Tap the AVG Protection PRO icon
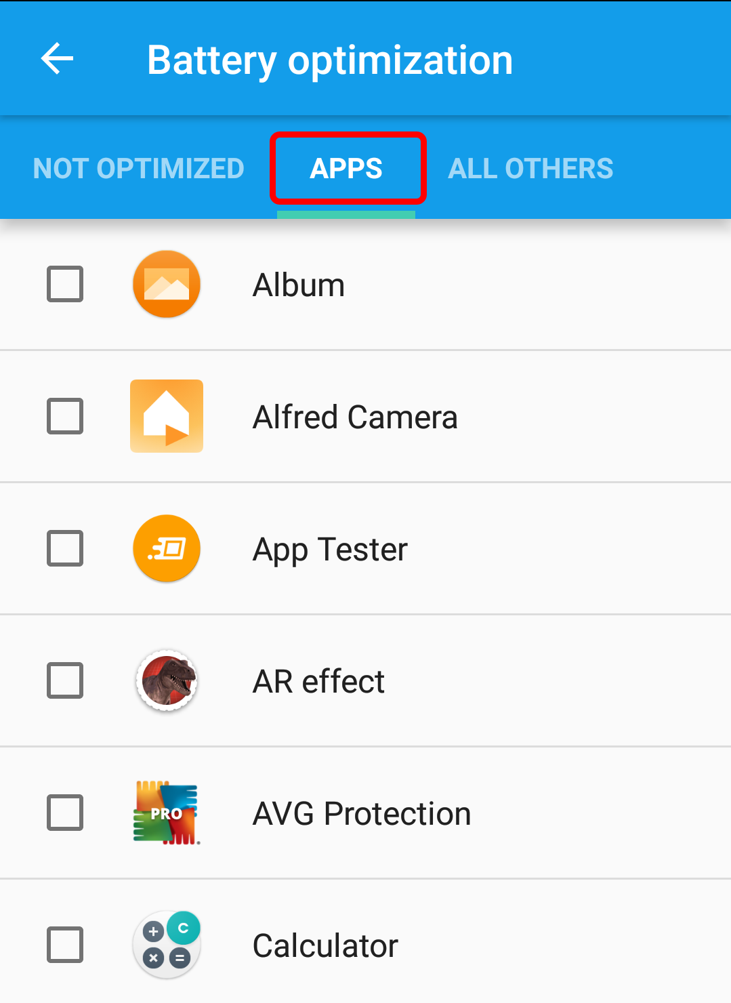This screenshot has width=731, height=1003. point(167,813)
